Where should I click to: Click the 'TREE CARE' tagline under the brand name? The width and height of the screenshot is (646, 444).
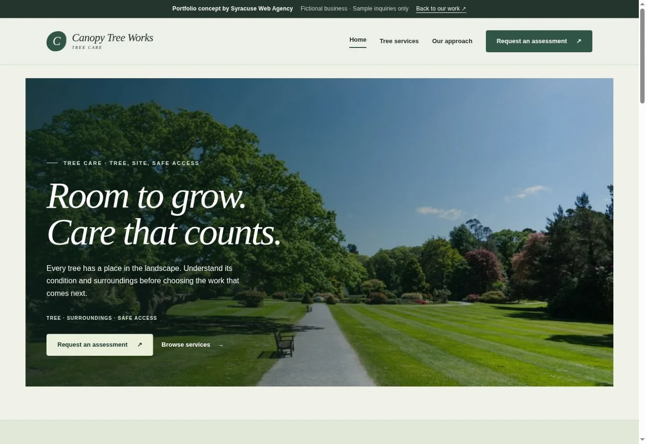pyautogui.click(x=87, y=47)
